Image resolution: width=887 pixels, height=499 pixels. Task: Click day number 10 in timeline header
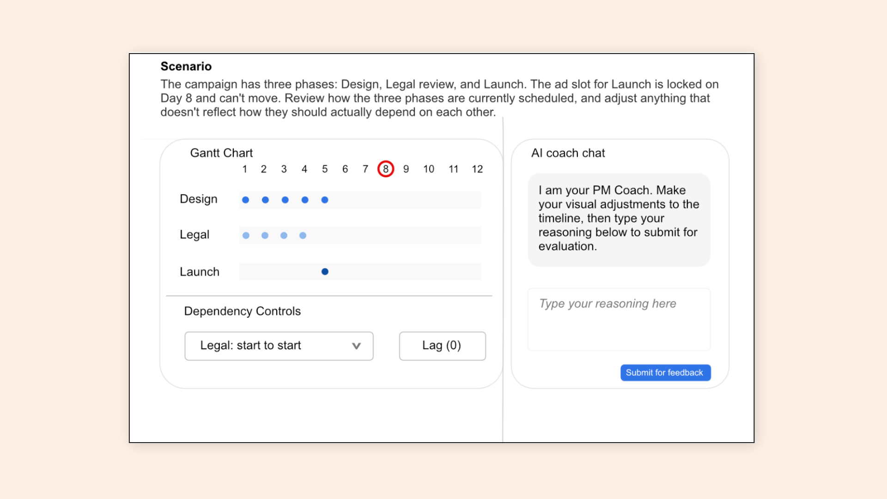point(429,169)
